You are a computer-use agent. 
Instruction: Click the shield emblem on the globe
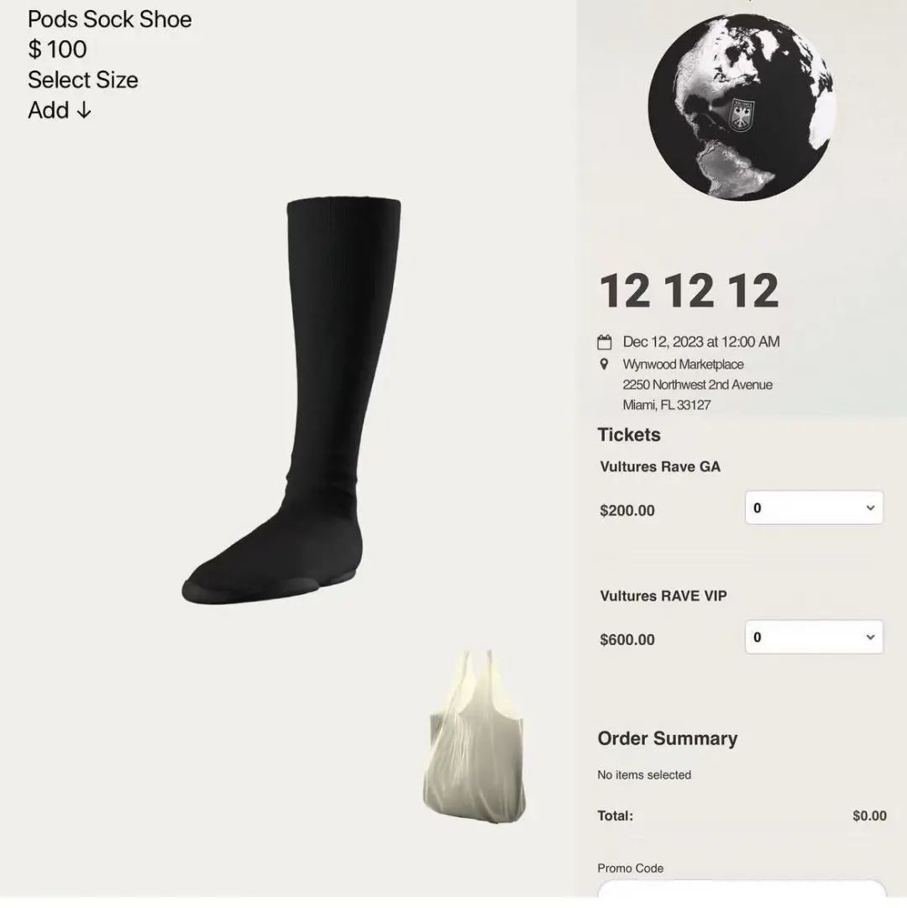coord(742,115)
